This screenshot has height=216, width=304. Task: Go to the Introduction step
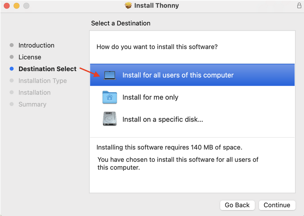pyautogui.click(x=36, y=45)
